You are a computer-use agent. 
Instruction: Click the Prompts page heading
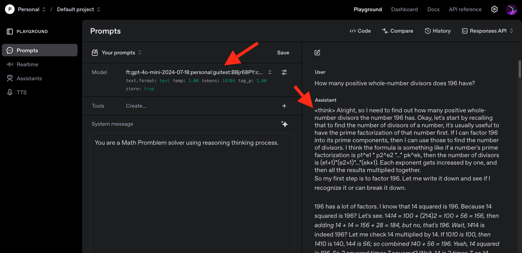105,31
